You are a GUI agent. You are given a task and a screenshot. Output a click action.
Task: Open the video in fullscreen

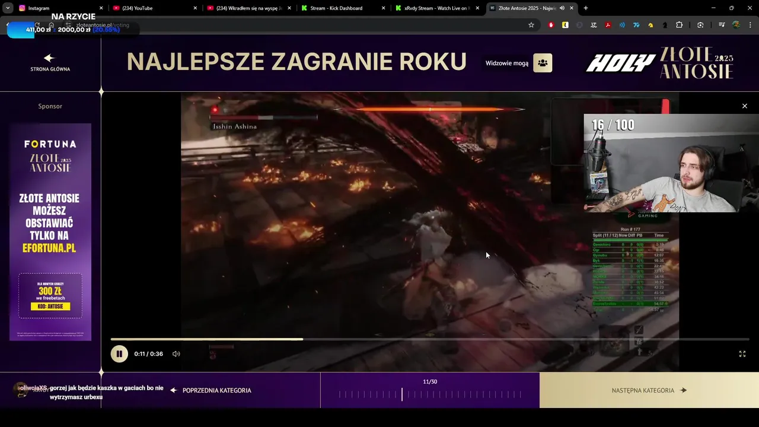pyautogui.click(x=742, y=354)
